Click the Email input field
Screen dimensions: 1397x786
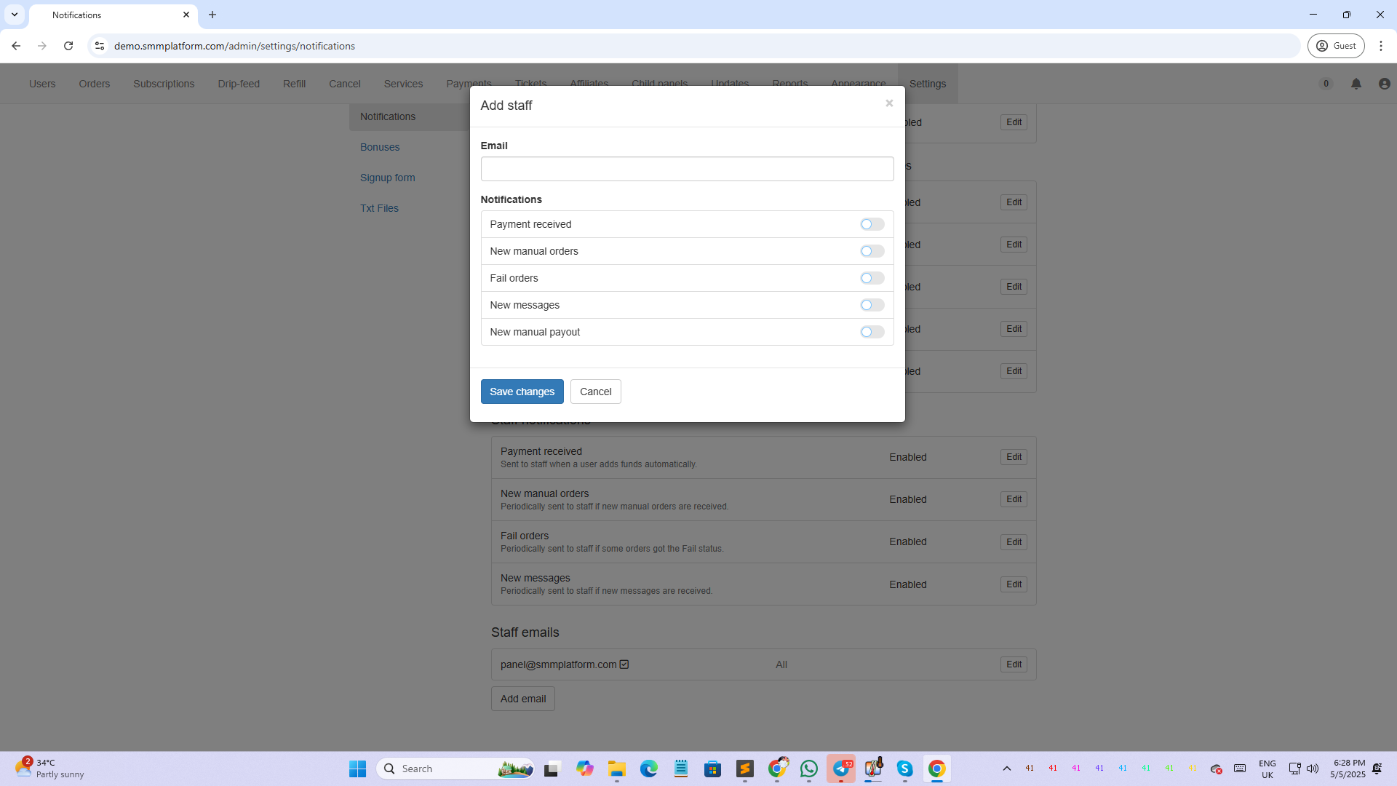[686, 169]
